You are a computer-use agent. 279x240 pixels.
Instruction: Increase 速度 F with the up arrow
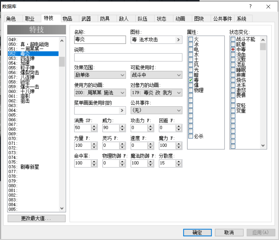point(150,144)
